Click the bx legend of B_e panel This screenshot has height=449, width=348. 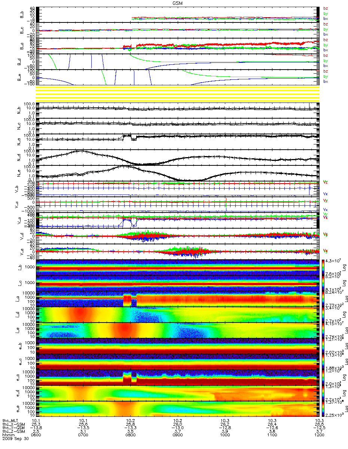point(326,81)
